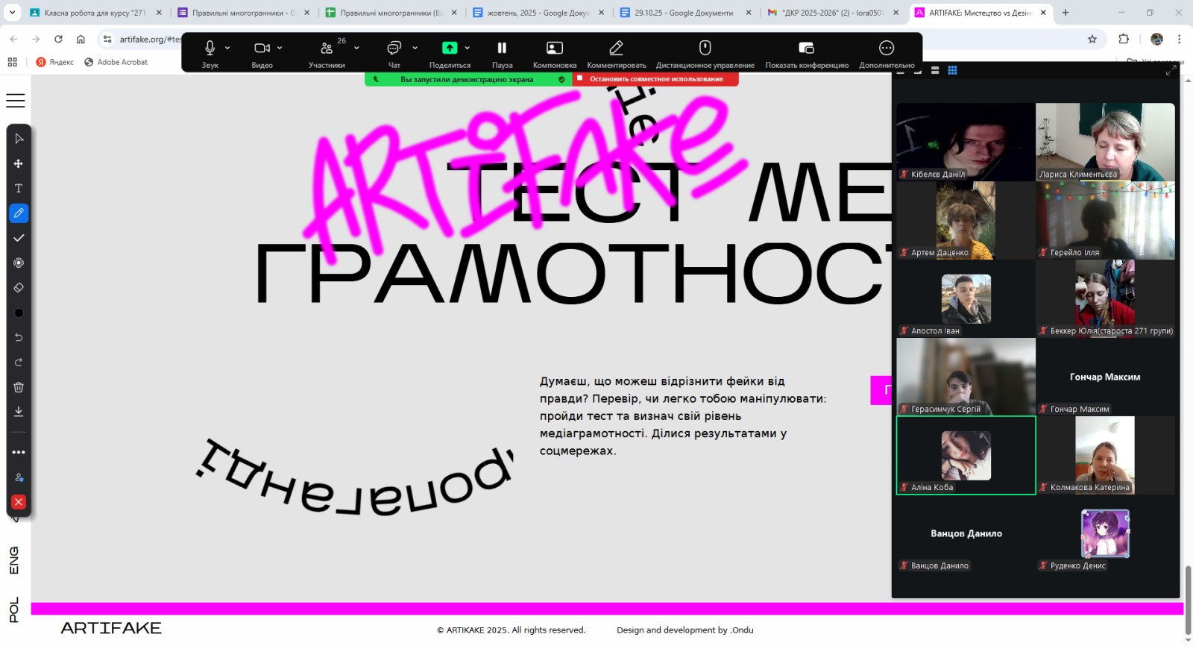Select the Text annotation tool

point(19,189)
